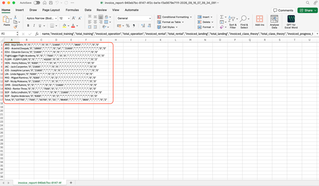Click the Merge and Center icon
Screen dimensions: 319x186
click(106, 22)
